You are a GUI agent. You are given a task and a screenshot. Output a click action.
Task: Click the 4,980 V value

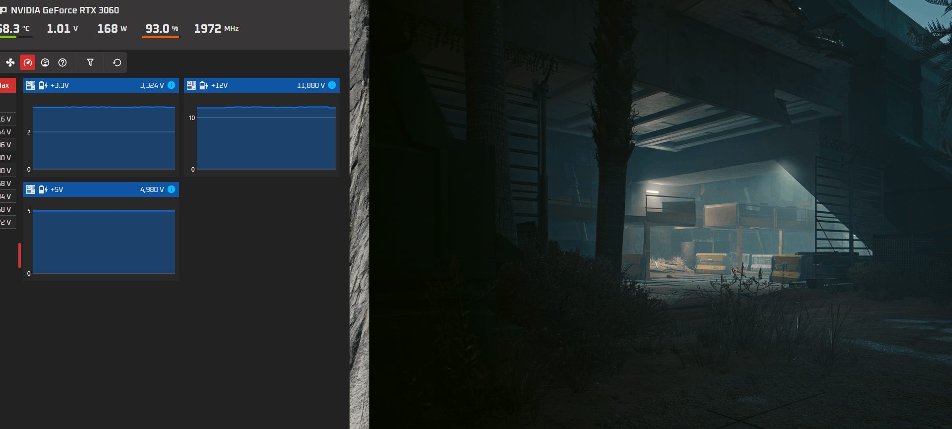click(x=152, y=189)
